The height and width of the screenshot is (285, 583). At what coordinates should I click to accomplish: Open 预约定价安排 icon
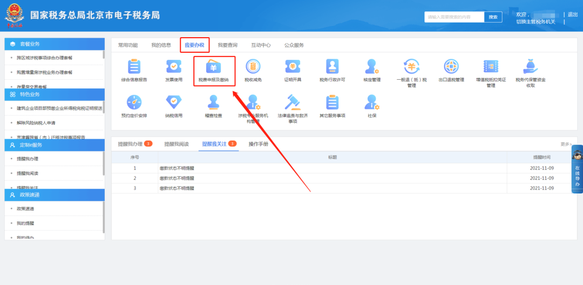[134, 102]
